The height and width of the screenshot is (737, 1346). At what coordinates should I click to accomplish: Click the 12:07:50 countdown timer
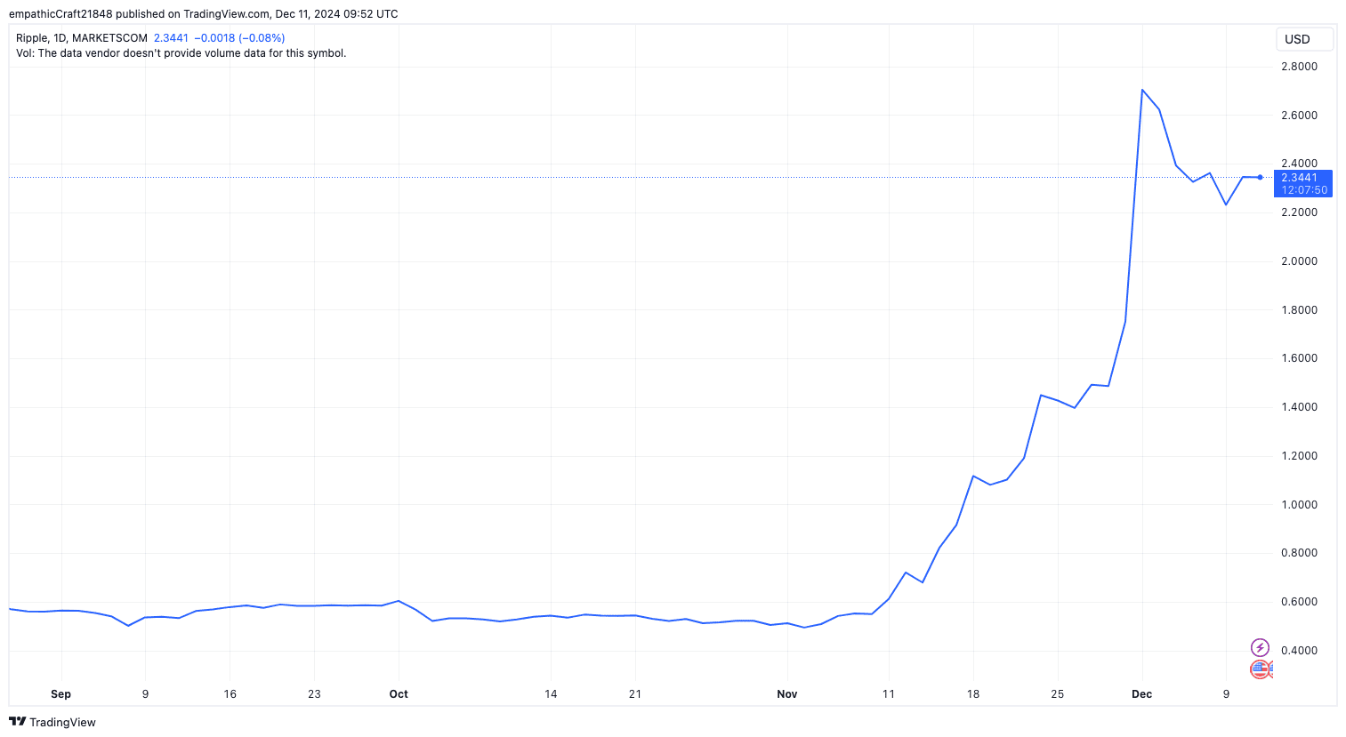point(1304,190)
